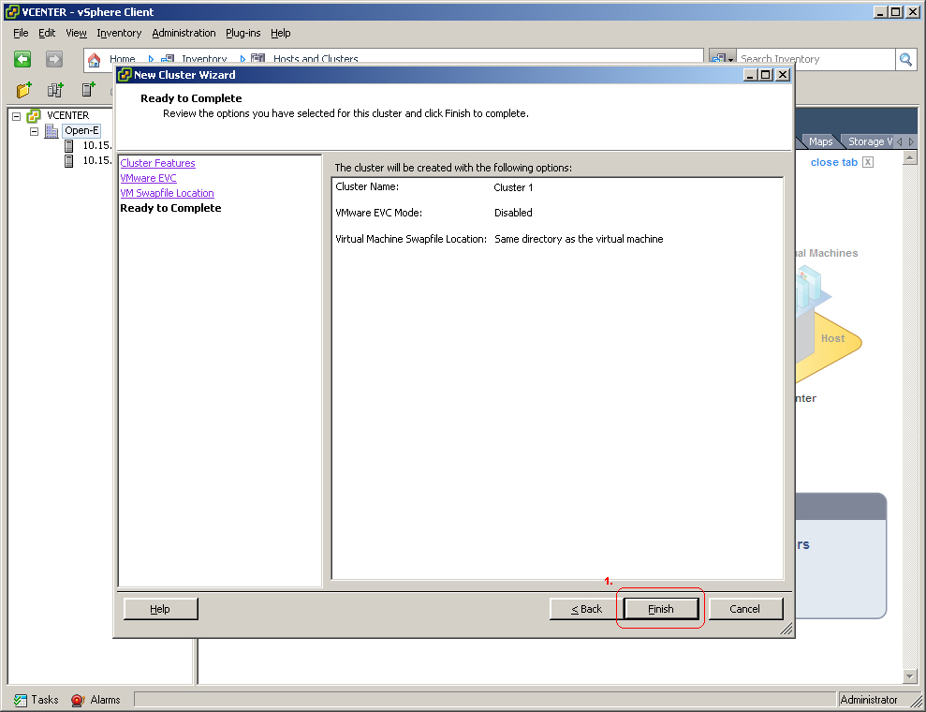Click the Finish button

click(661, 609)
